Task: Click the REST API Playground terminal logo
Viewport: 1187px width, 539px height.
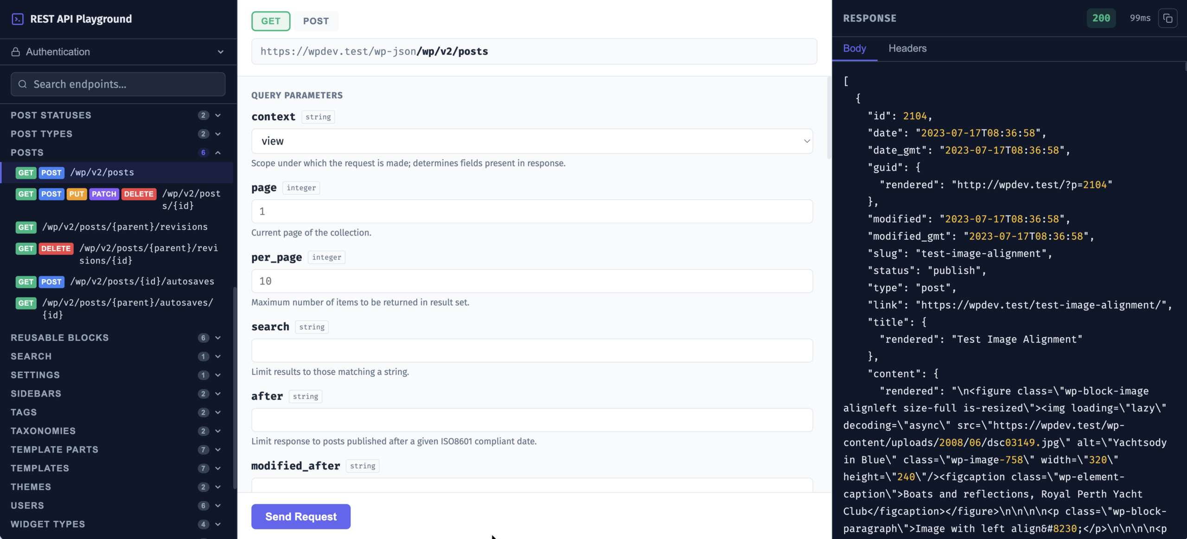Action: click(x=17, y=19)
